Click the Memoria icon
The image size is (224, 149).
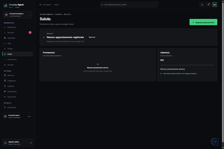5,75
